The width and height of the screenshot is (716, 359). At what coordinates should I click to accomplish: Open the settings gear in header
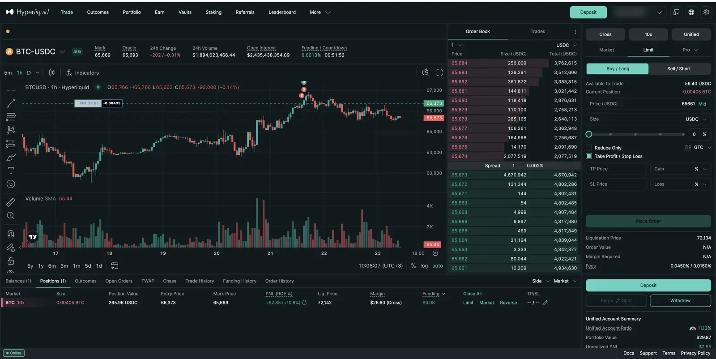pyautogui.click(x=706, y=13)
